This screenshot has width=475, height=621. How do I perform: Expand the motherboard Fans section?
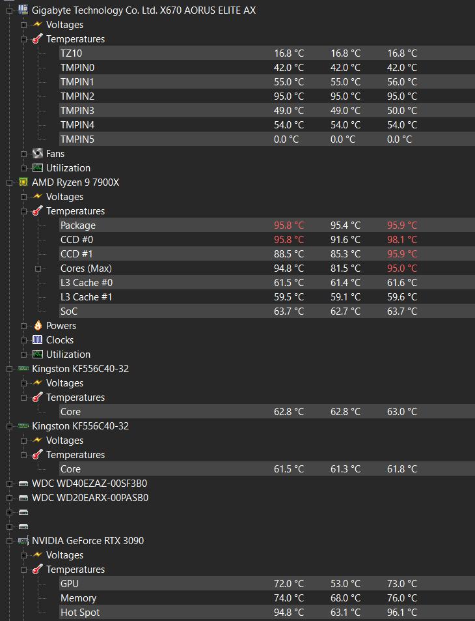(x=23, y=154)
